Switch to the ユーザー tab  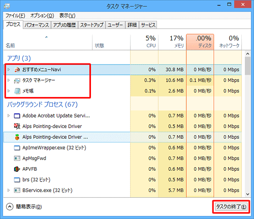point(115,25)
